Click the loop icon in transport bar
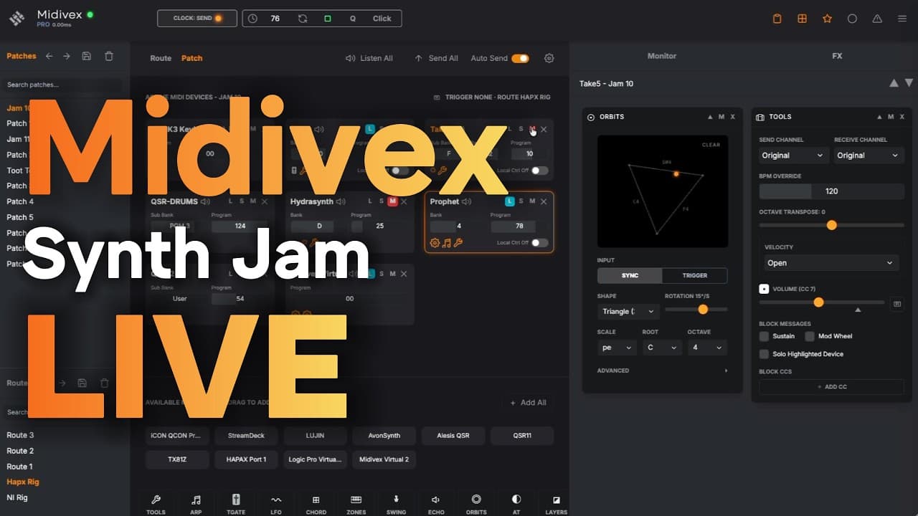Image resolution: width=918 pixels, height=516 pixels. [303, 19]
